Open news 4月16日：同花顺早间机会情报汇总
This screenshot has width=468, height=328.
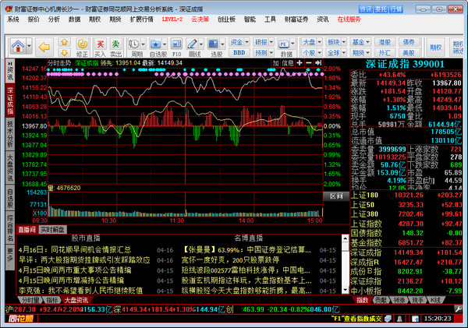pos(75,250)
